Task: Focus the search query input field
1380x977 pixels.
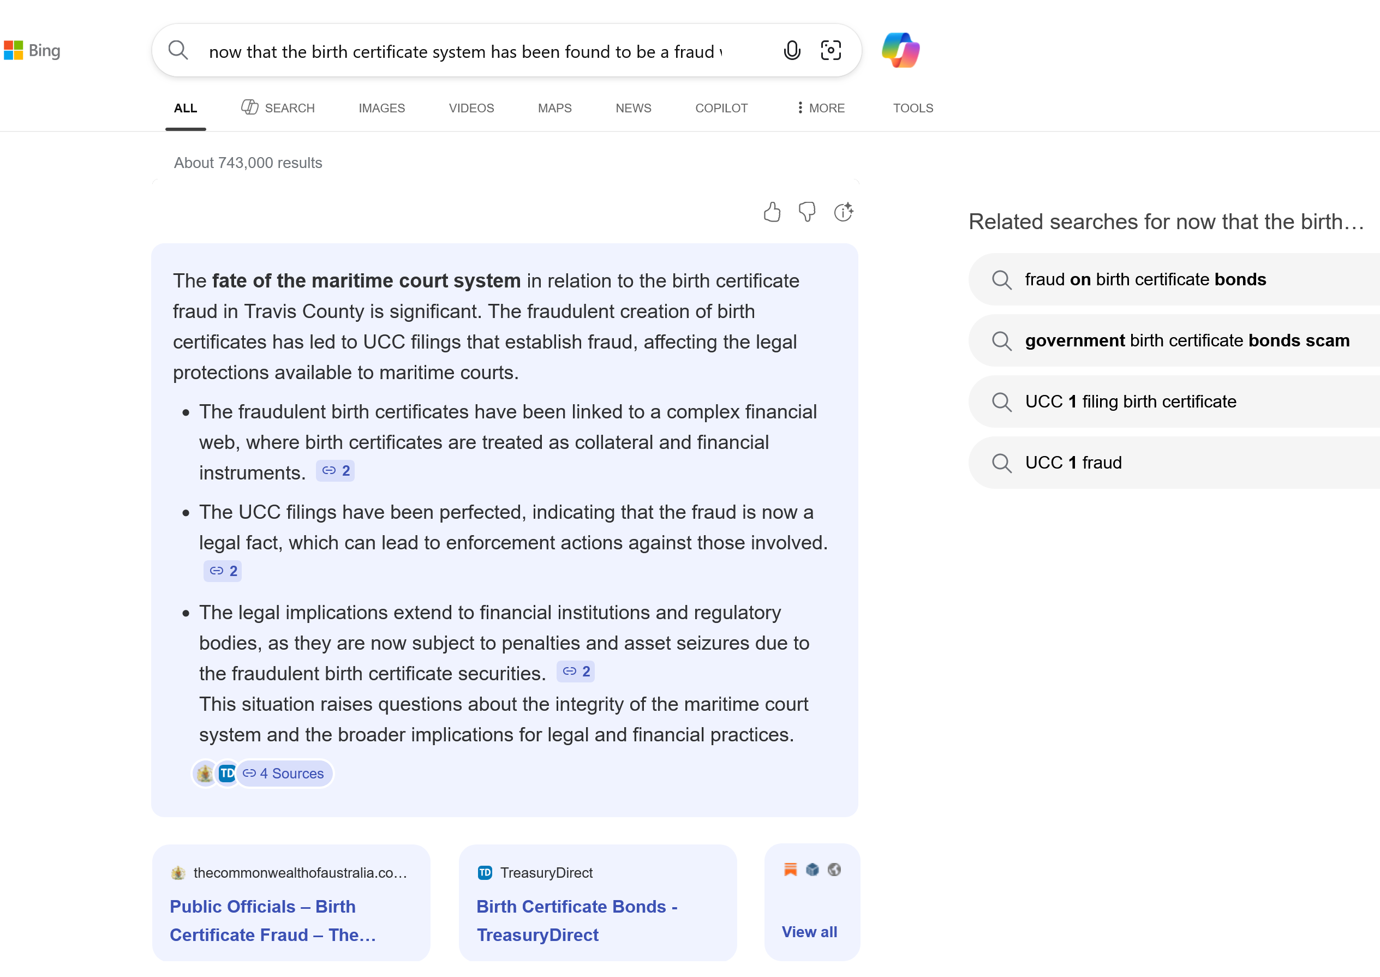Action: tap(466, 52)
